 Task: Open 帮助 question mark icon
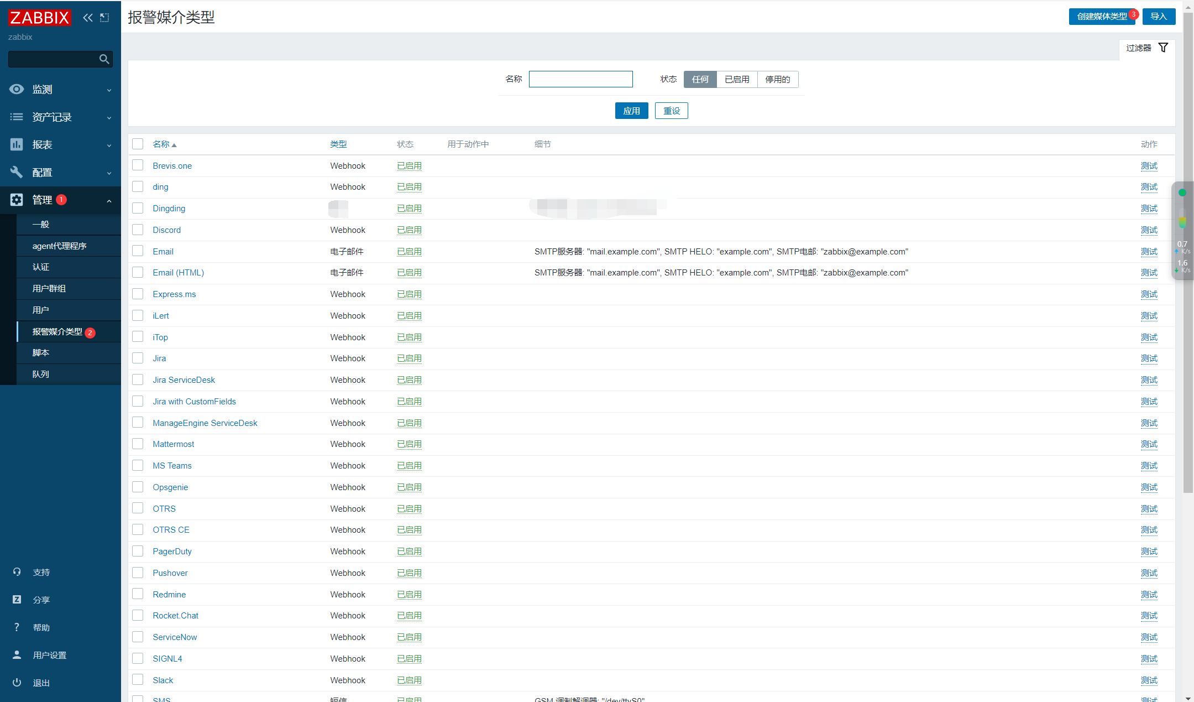[17, 627]
